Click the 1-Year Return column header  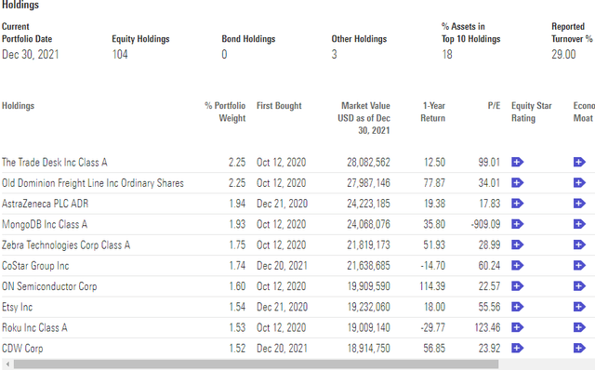(x=432, y=112)
